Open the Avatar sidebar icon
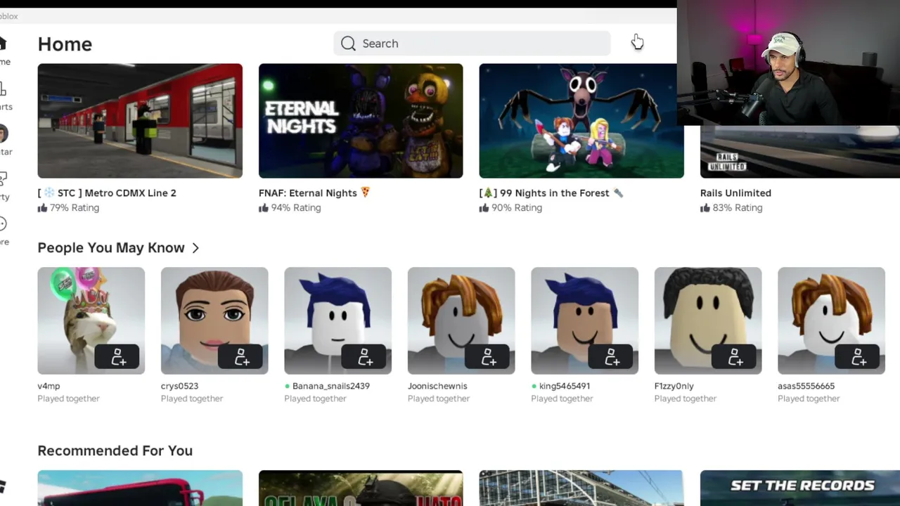900x506 pixels. (3, 134)
